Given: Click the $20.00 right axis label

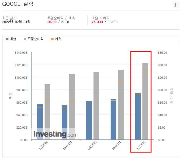Looking at the screenshot, I should (x=163, y=90).
